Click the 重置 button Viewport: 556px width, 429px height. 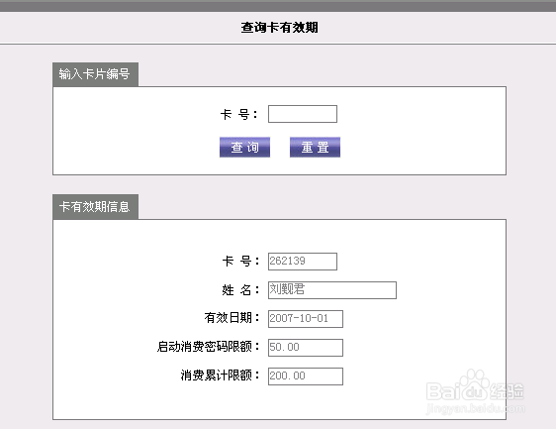(x=315, y=147)
